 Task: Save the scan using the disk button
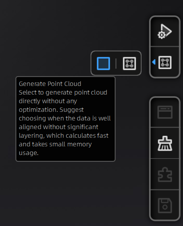click(165, 206)
